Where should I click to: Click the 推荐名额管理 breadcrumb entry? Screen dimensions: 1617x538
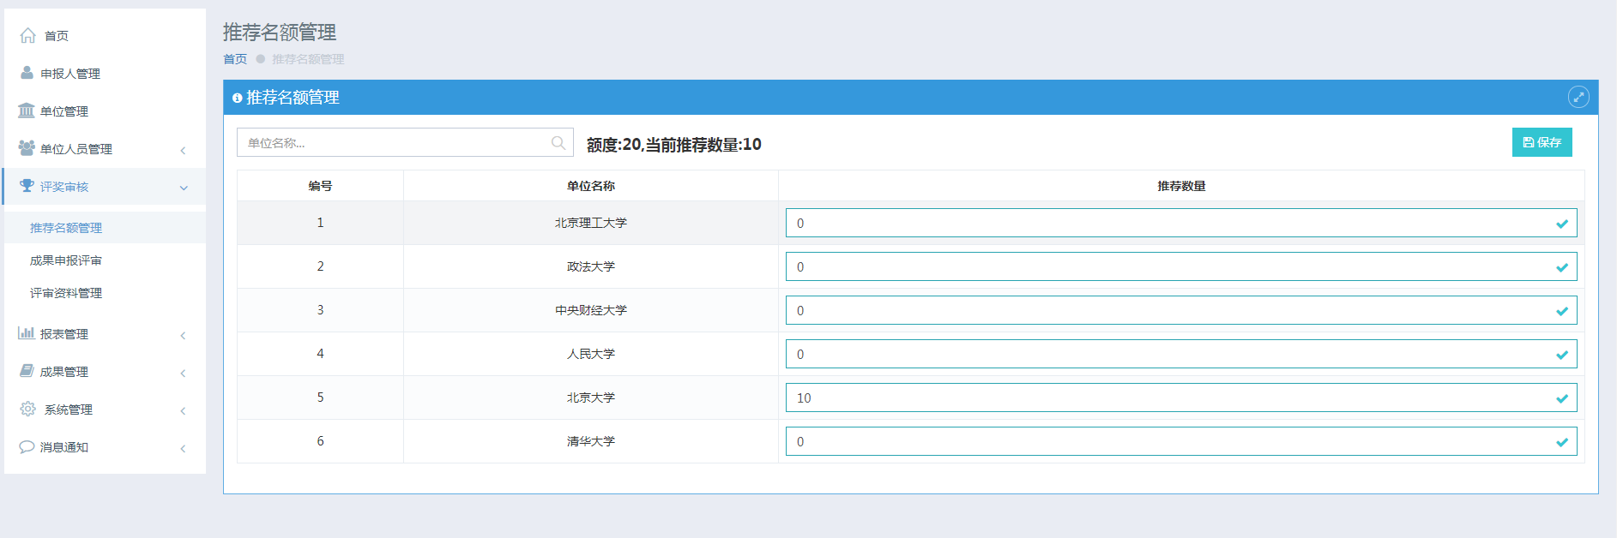point(308,59)
